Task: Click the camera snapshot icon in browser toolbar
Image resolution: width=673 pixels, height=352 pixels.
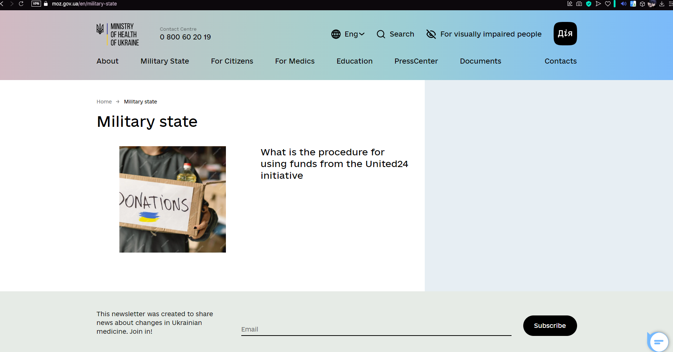Action: coord(579,4)
